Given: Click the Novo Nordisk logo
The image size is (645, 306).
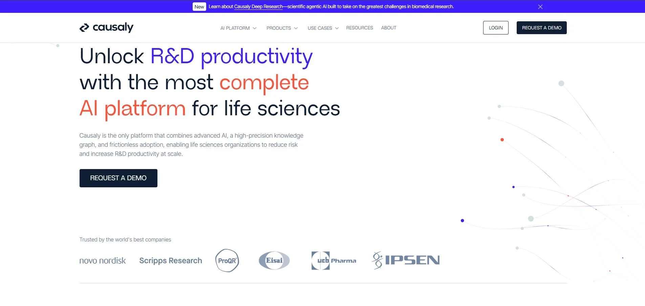Looking at the screenshot, I should pyautogui.click(x=102, y=261).
